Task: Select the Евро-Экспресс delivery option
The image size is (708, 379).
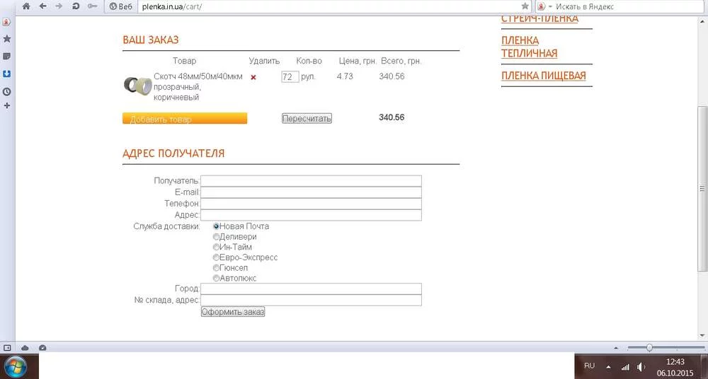Action: point(216,257)
